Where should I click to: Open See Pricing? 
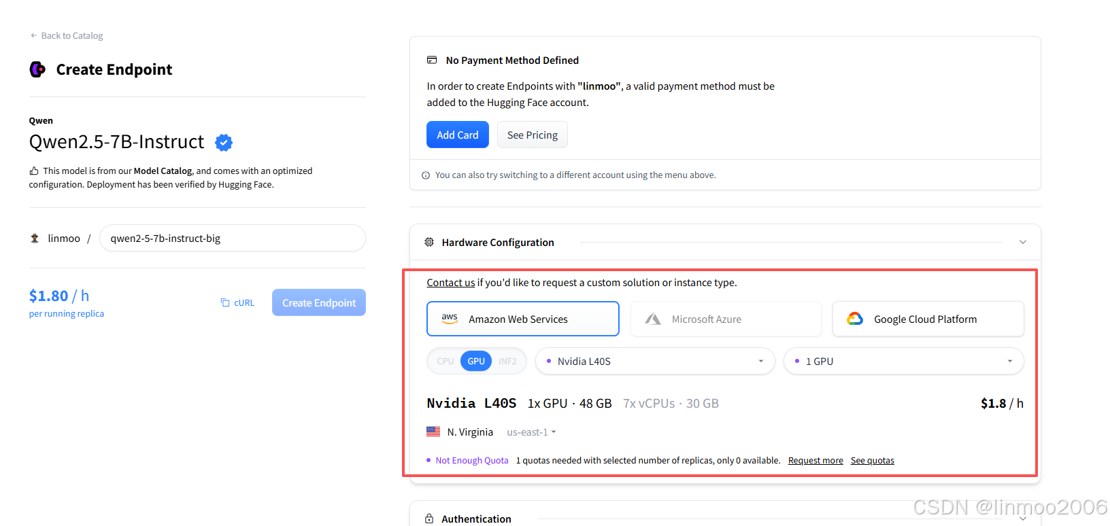click(533, 135)
